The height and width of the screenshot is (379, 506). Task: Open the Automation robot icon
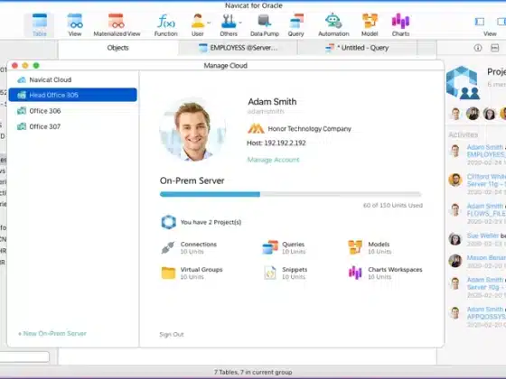(x=333, y=25)
